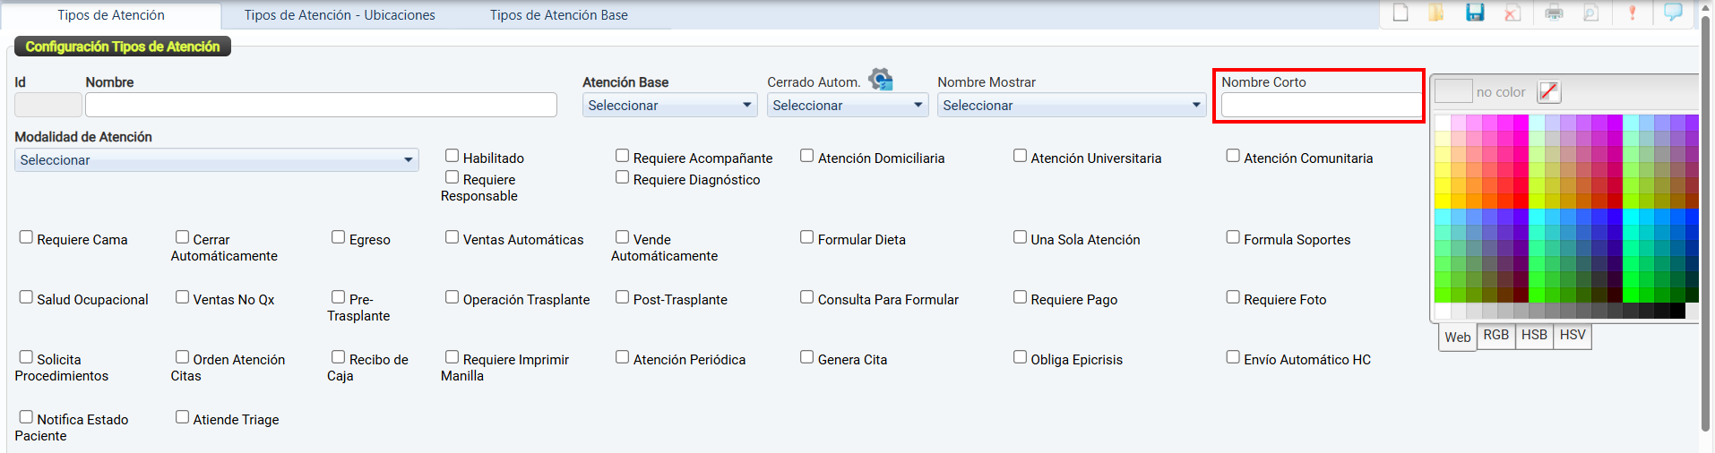Click the delete record red X icon
The image size is (1715, 453).
(1512, 13)
